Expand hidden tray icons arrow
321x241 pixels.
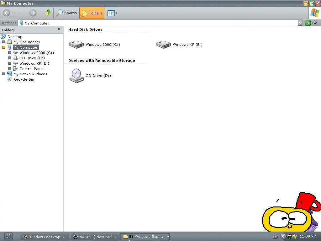tap(283, 236)
